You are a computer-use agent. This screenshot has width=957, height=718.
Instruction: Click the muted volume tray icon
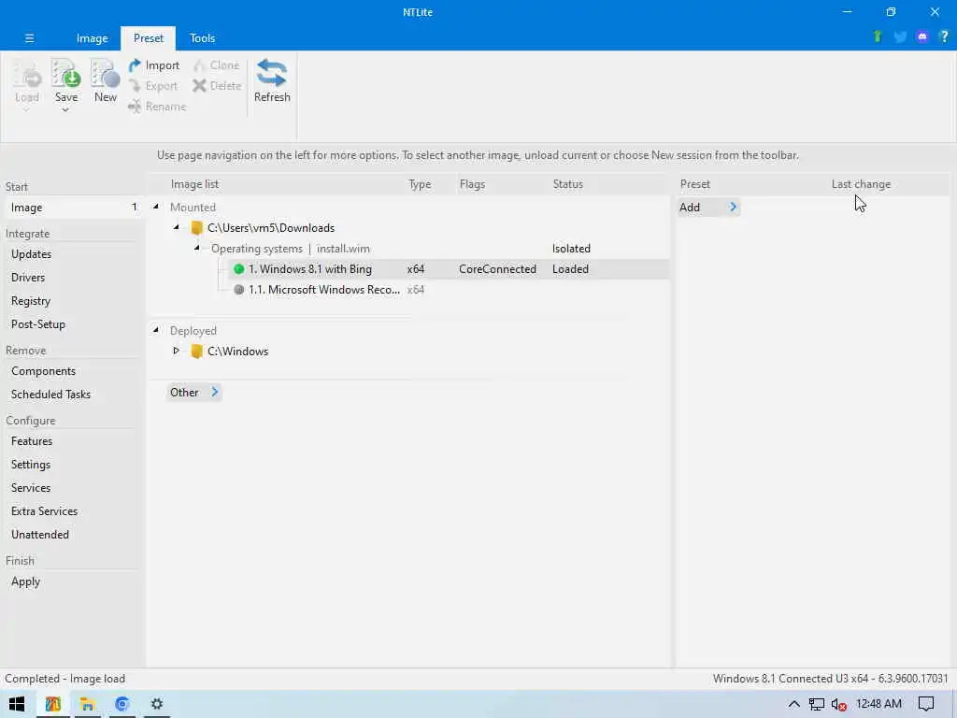[838, 705]
